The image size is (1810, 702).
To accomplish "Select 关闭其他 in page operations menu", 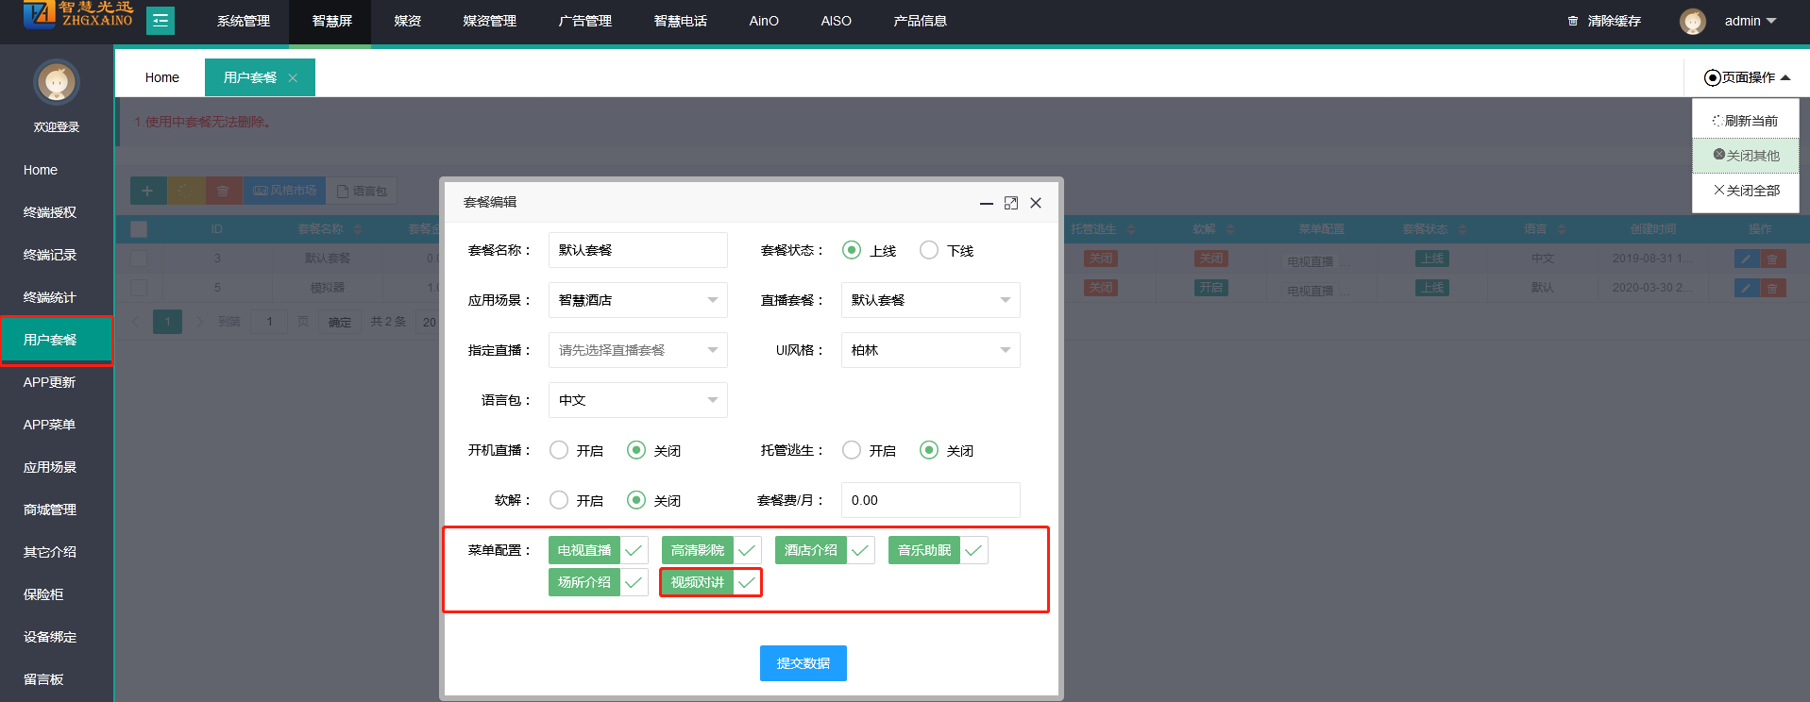I will (1746, 156).
